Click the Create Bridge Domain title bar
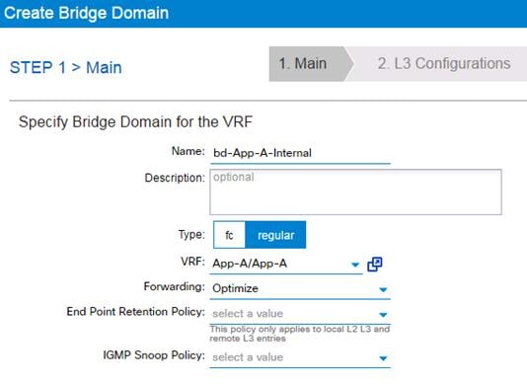The width and height of the screenshot is (527, 384). (263, 14)
